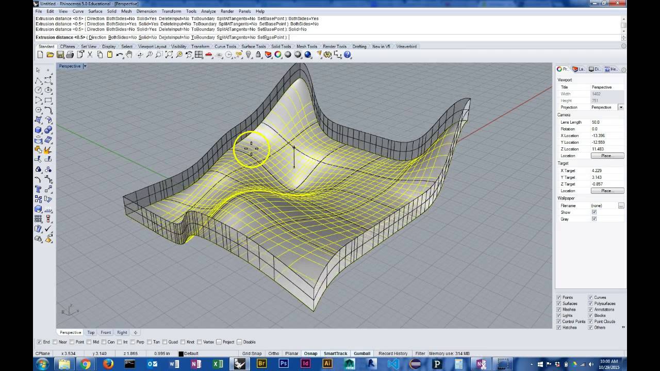The image size is (660, 371).
Task: Click the light bulb Hide objects icon
Action: (248, 55)
